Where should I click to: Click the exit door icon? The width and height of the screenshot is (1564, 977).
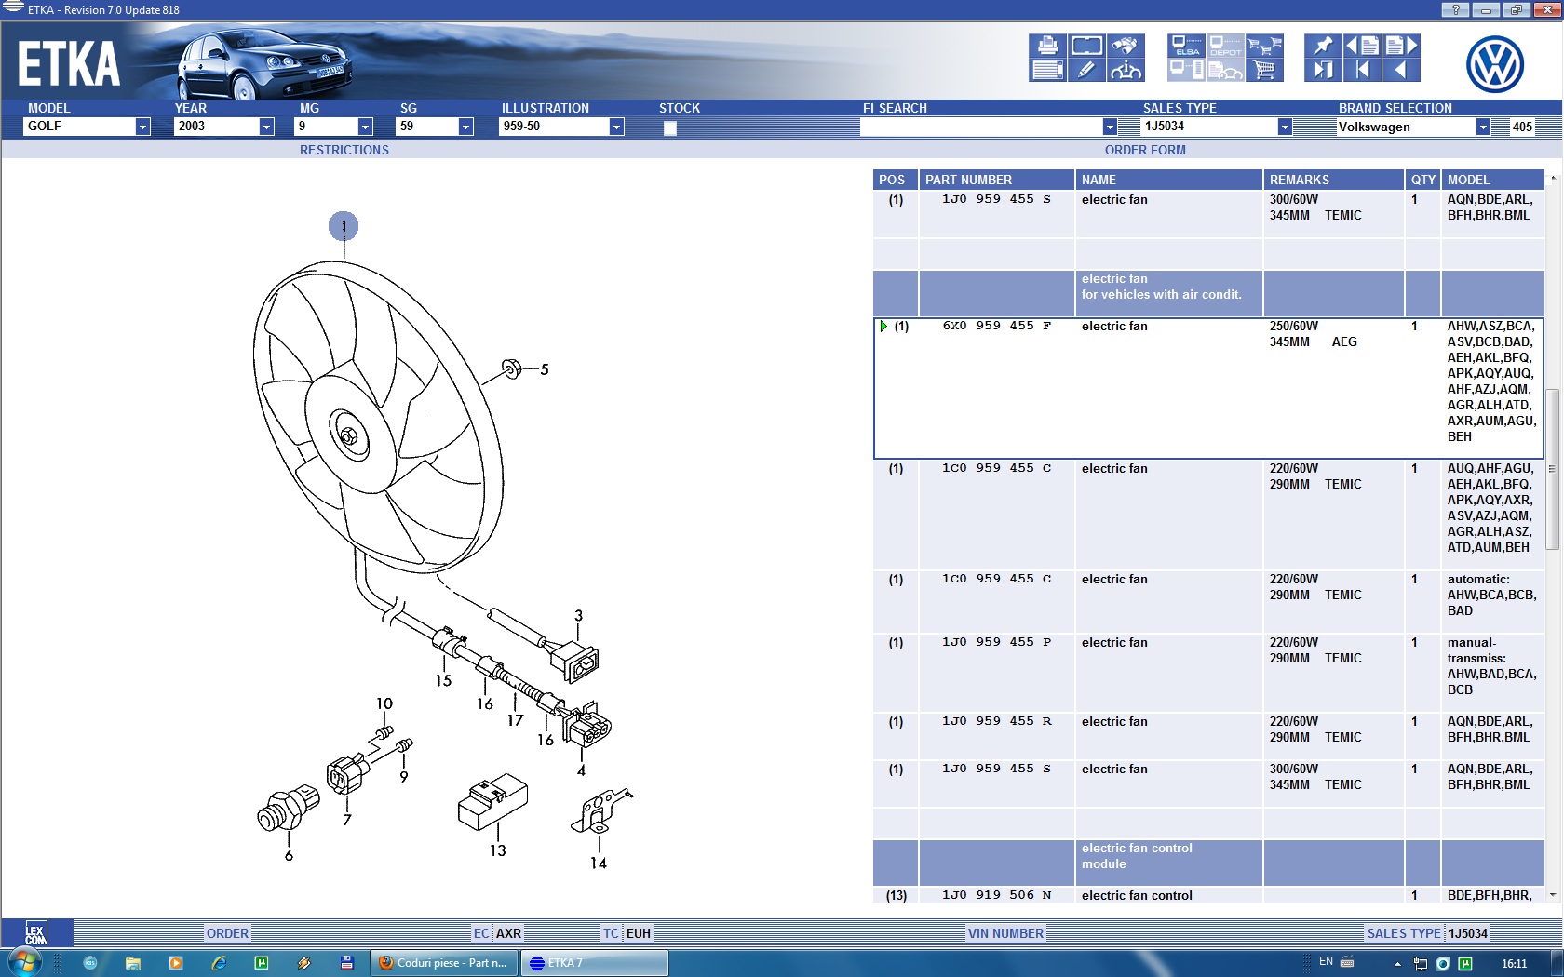click(x=1323, y=70)
